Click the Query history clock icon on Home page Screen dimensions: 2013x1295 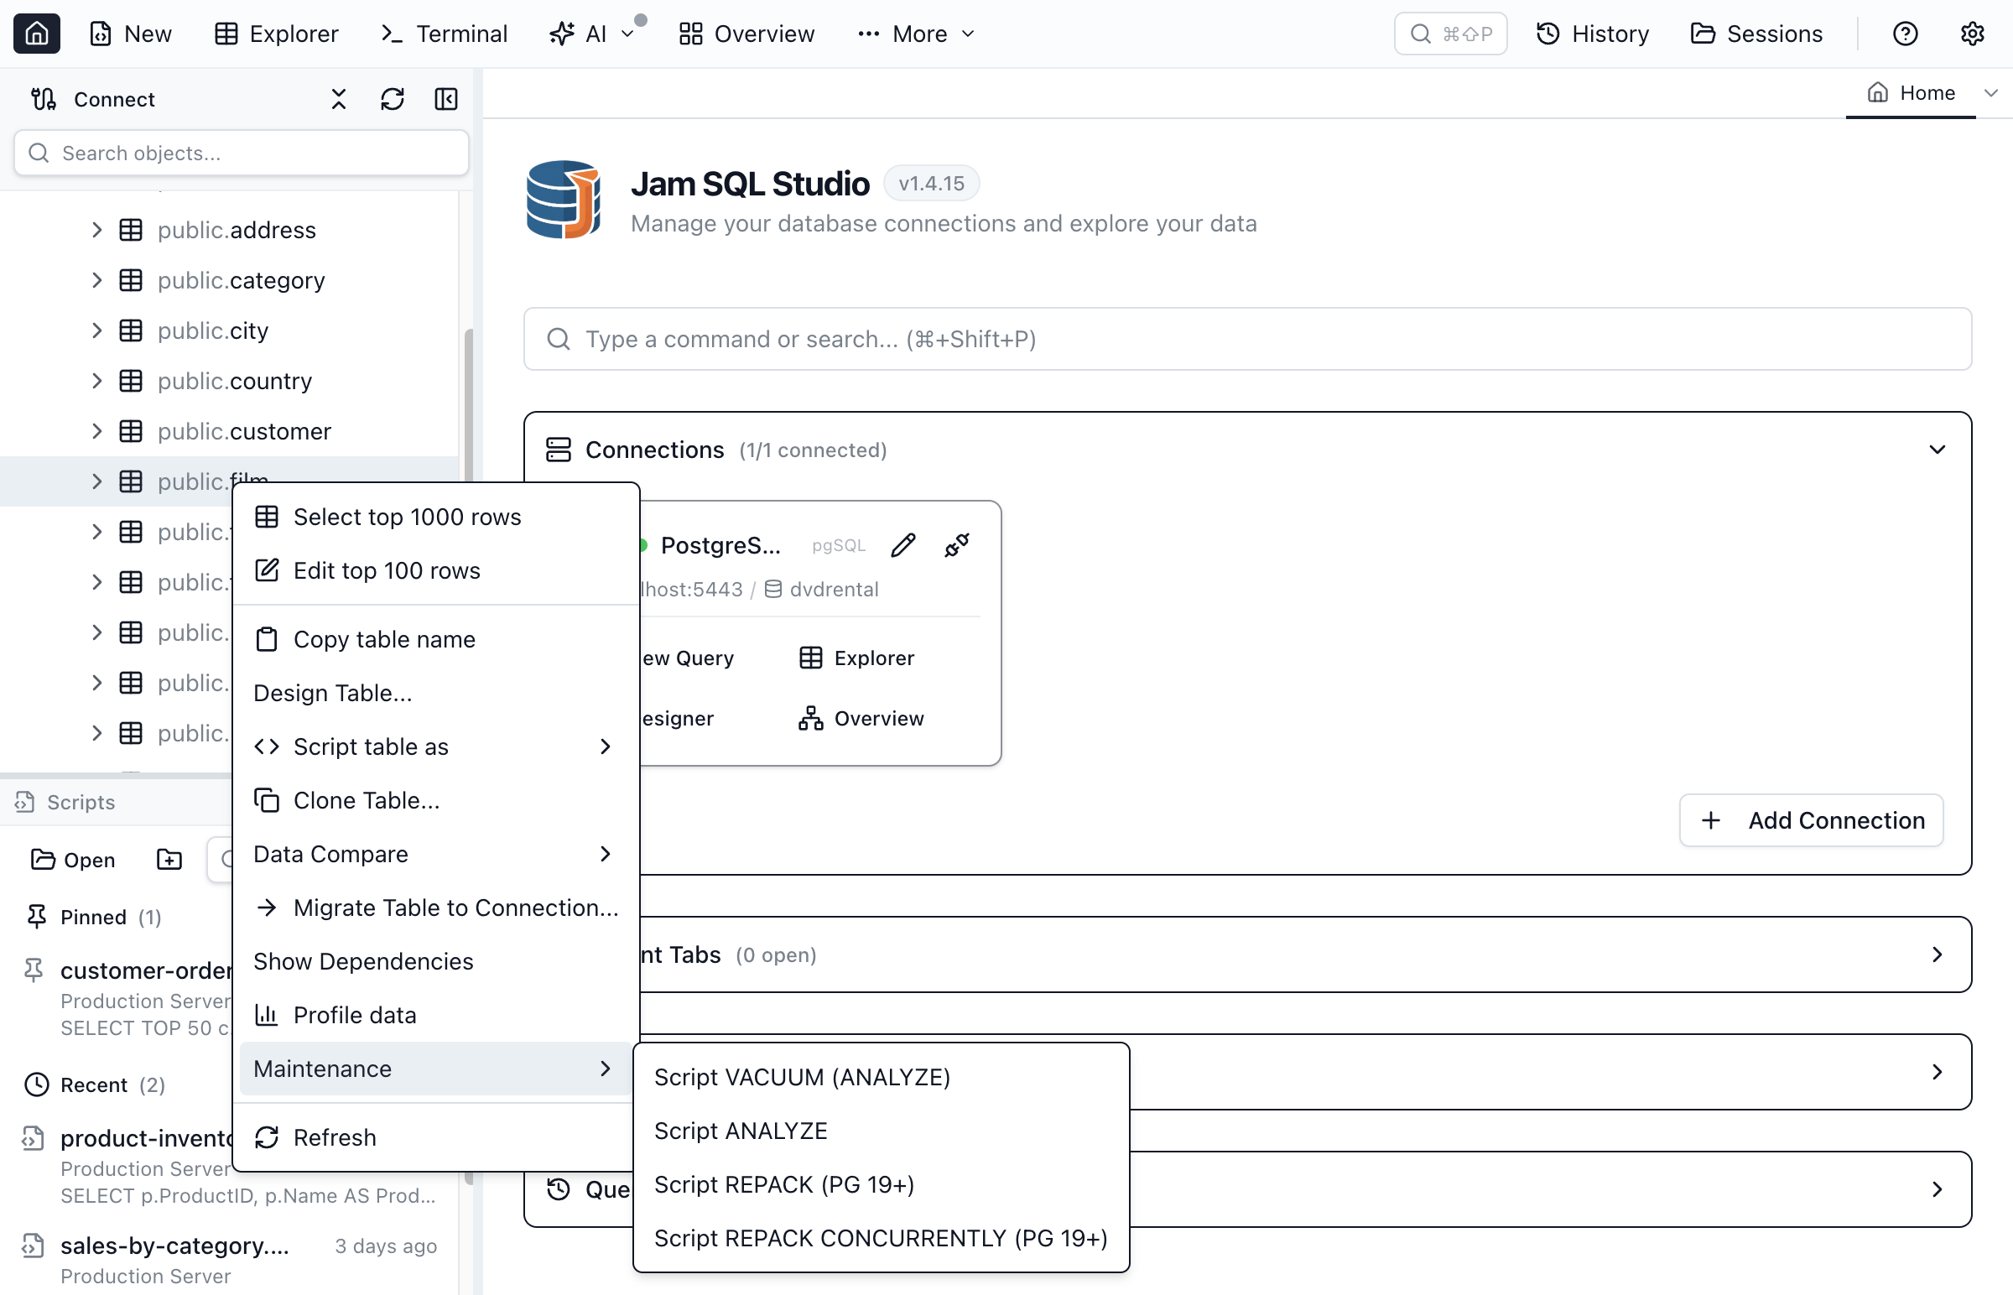pyautogui.click(x=559, y=1190)
